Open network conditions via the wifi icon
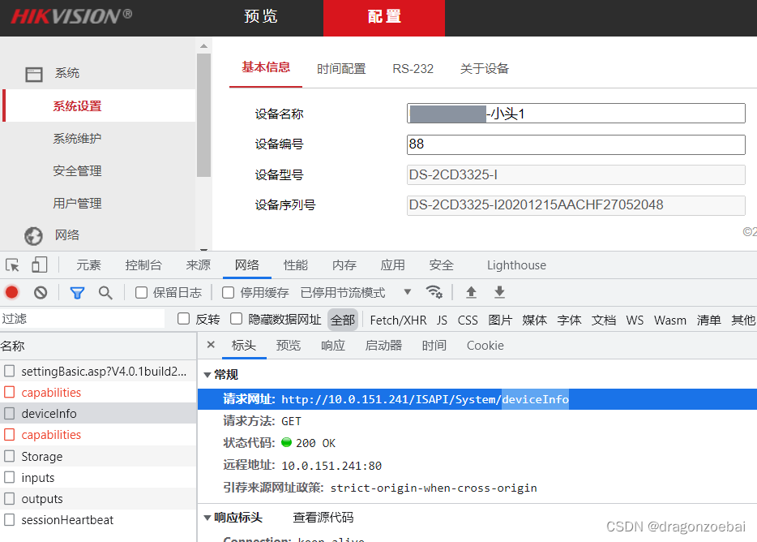The height and width of the screenshot is (542, 757). tap(434, 292)
